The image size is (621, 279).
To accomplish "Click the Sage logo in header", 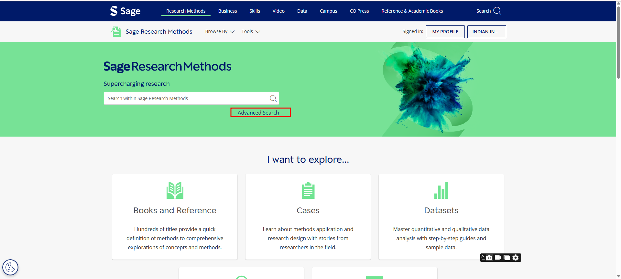I will tap(125, 11).
